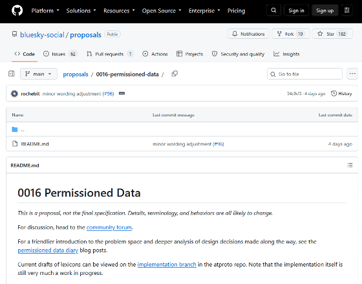Click the latest commit hash
Screen dimensions: 362x284
[x=294, y=93]
